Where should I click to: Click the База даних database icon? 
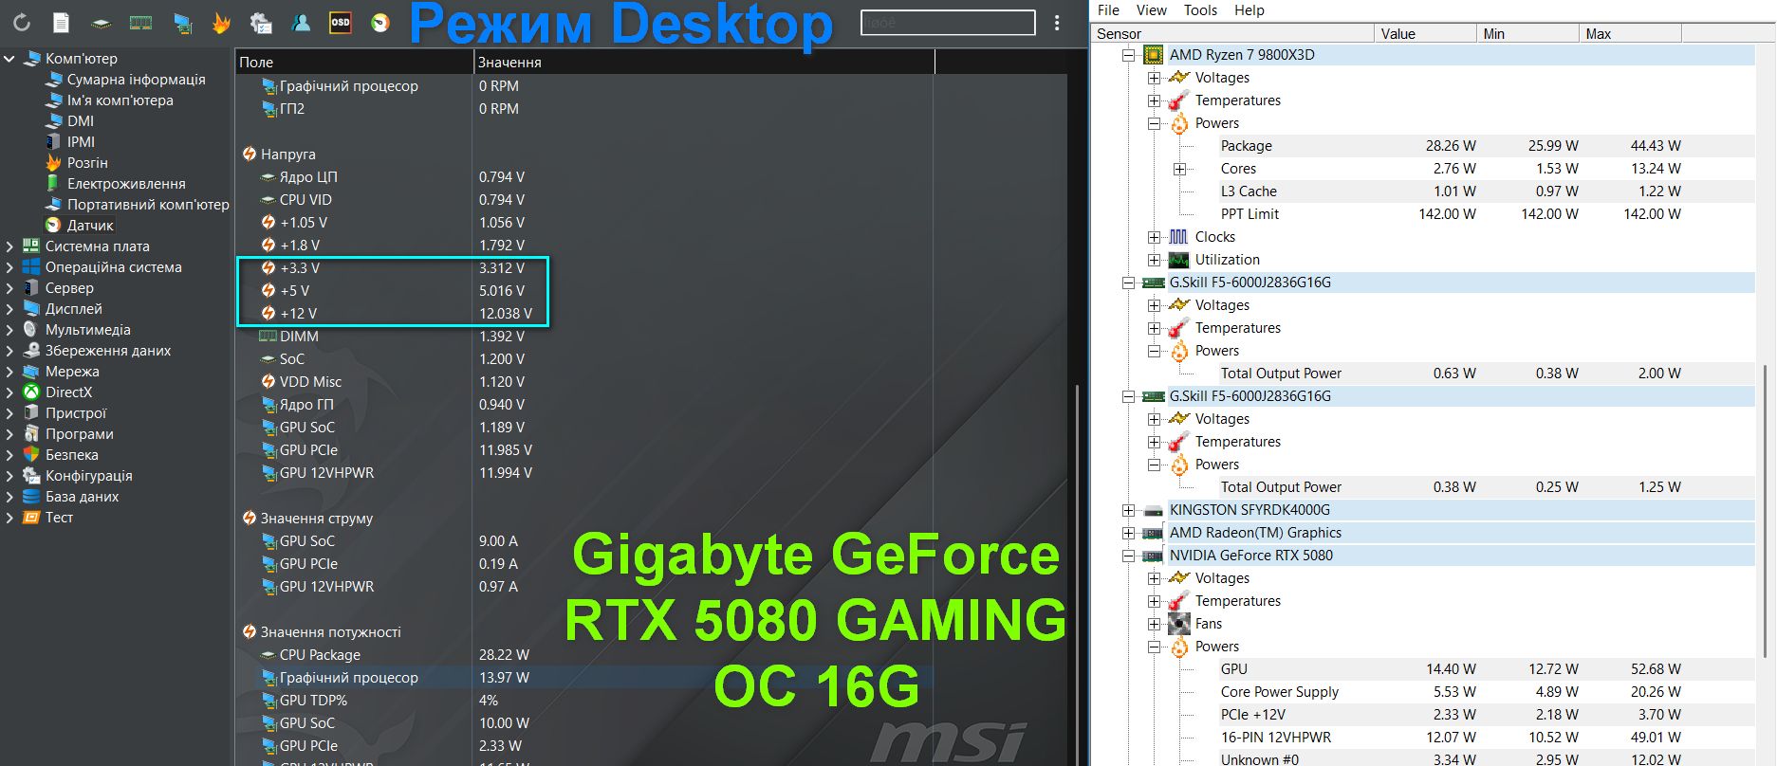coord(31,497)
